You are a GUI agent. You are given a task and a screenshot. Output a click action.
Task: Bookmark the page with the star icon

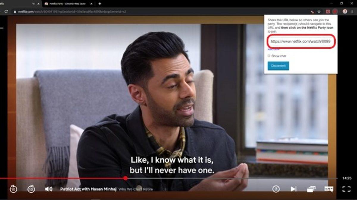click(319, 11)
